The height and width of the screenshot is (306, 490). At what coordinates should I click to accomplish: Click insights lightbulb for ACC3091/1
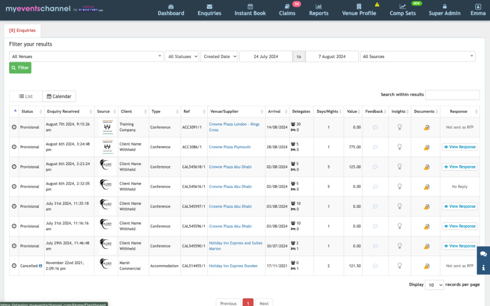click(400, 127)
